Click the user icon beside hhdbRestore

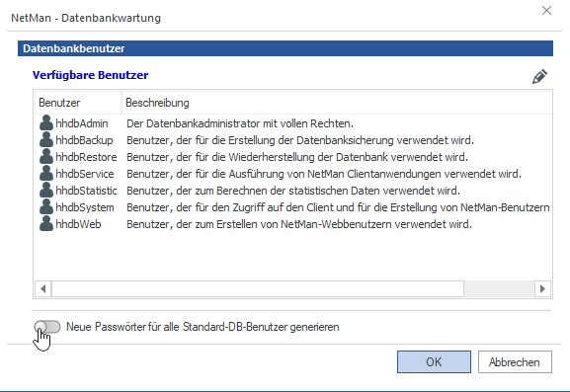point(46,156)
